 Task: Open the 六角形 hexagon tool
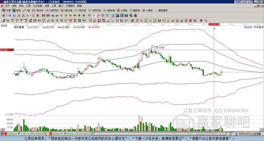(x=148, y=10)
